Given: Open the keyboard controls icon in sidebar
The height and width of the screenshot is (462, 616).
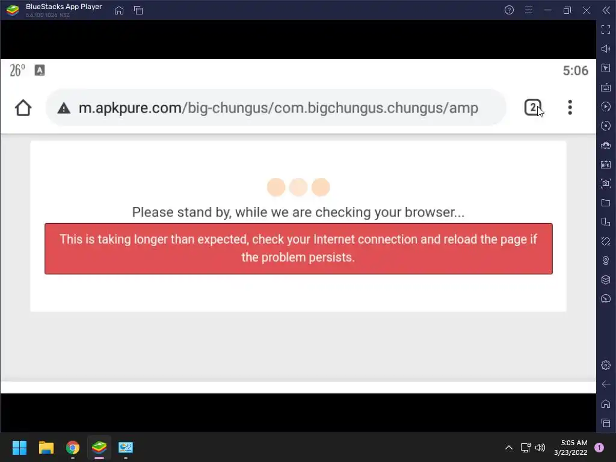Looking at the screenshot, I should (x=606, y=87).
